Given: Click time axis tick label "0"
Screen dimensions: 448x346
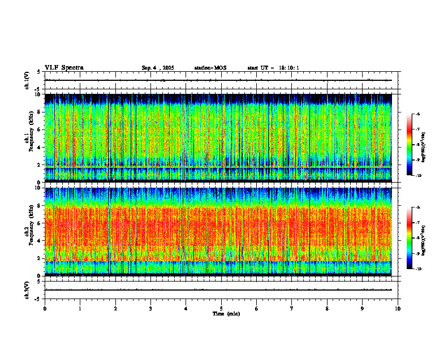Looking at the screenshot, I should [x=45, y=309].
